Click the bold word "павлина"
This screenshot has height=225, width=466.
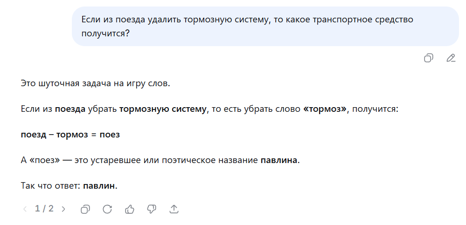[279, 160]
